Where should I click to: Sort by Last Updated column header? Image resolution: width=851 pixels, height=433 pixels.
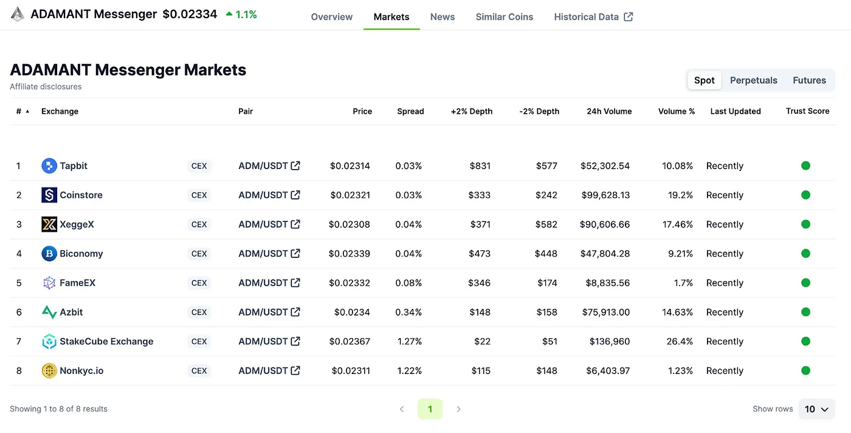[736, 111]
